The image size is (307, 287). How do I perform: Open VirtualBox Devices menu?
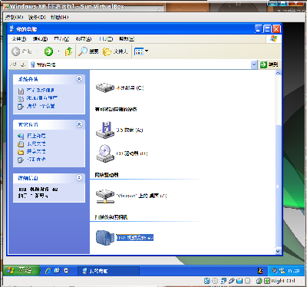point(37,18)
